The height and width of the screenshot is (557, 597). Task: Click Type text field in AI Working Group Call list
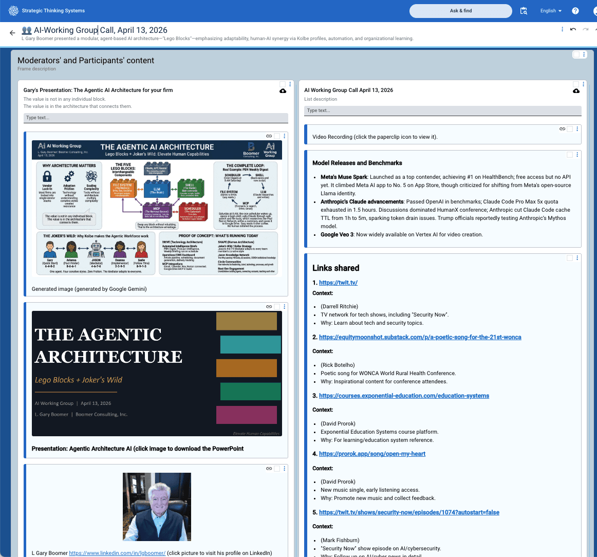coord(442,110)
